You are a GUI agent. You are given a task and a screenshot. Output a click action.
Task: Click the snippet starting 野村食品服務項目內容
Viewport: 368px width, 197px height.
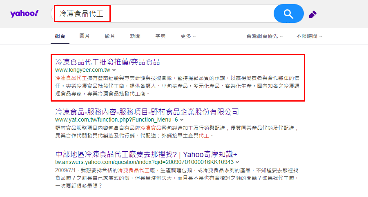click(177, 132)
